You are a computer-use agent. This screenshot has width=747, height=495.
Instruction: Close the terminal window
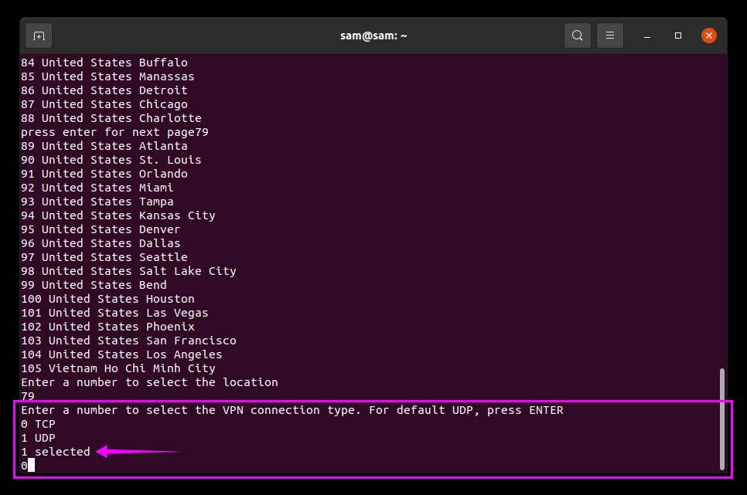709,36
